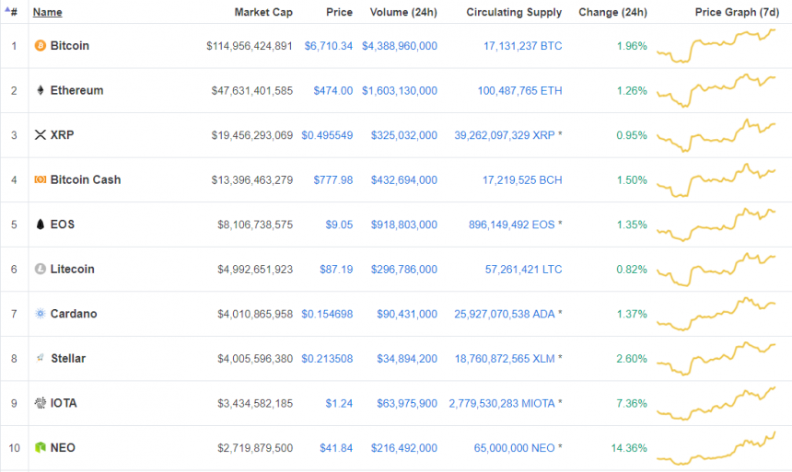Open the Cardano coin name link

(x=74, y=314)
